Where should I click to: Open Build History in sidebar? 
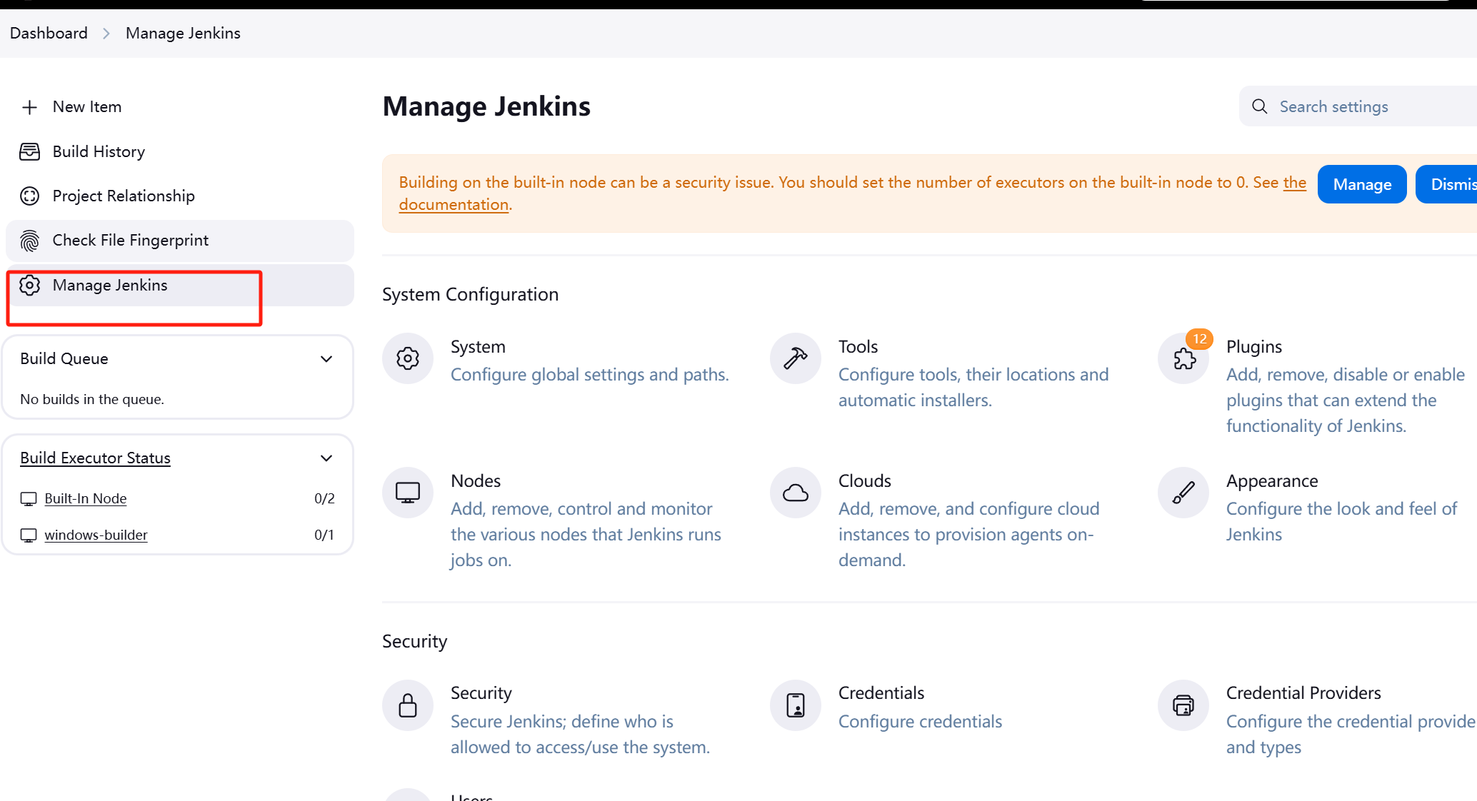[x=180, y=151]
